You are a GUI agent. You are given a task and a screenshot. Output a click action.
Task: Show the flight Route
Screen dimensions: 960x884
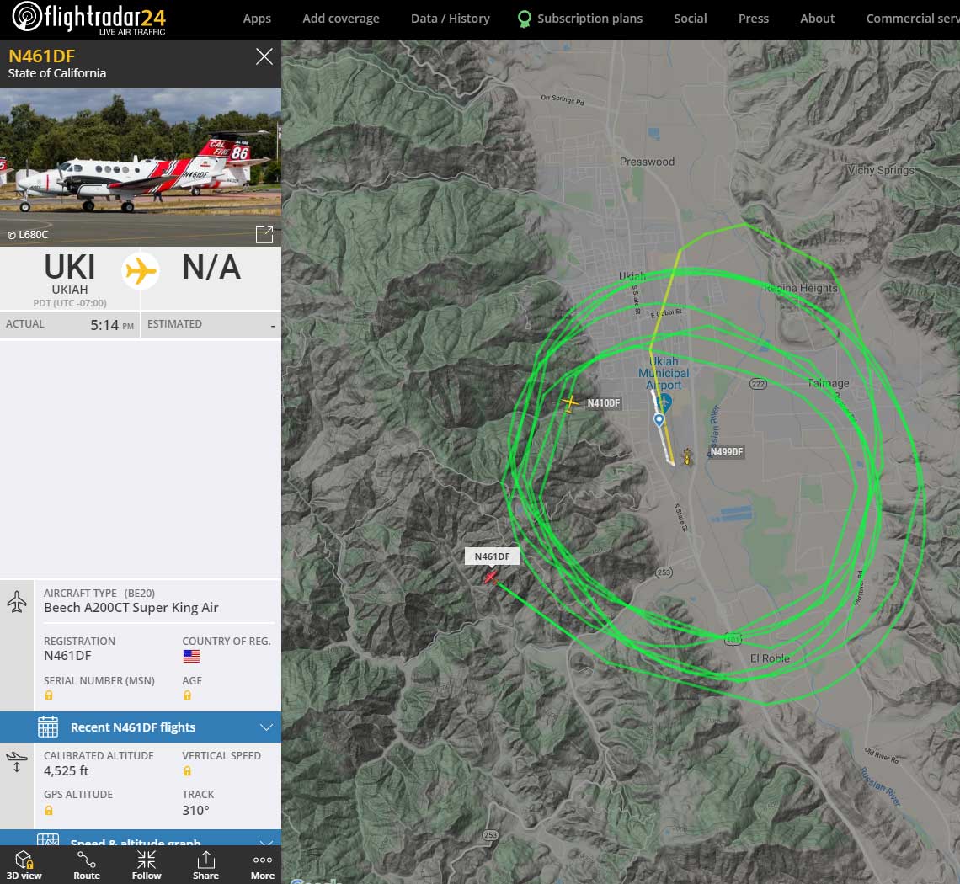tap(87, 865)
